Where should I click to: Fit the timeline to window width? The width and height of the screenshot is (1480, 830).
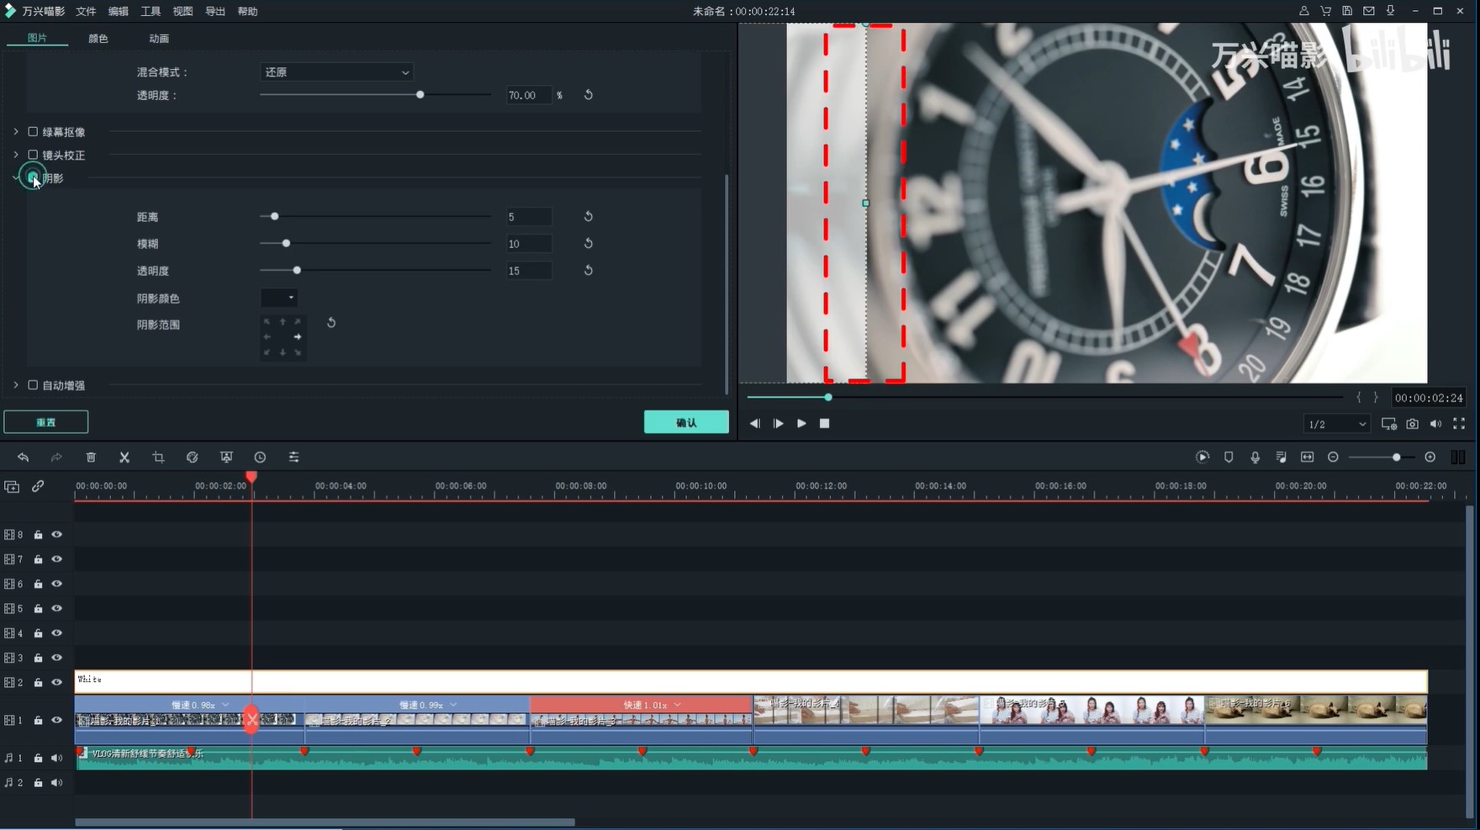pyautogui.click(x=1307, y=457)
